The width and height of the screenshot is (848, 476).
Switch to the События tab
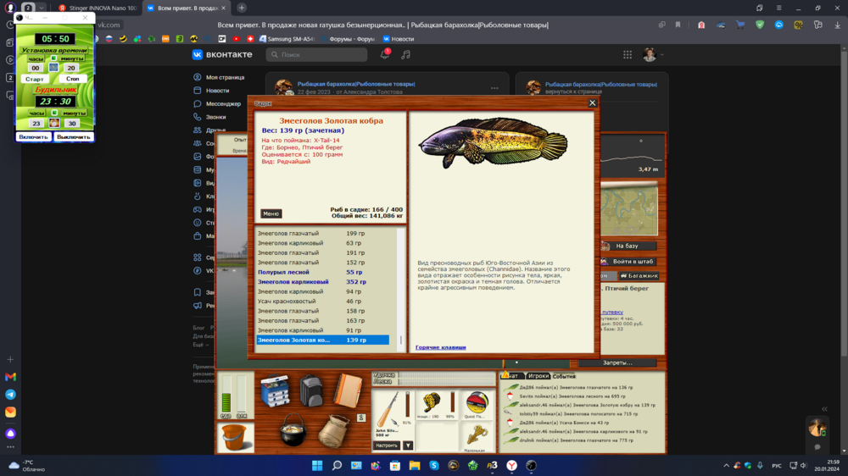[x=564, y=376]
